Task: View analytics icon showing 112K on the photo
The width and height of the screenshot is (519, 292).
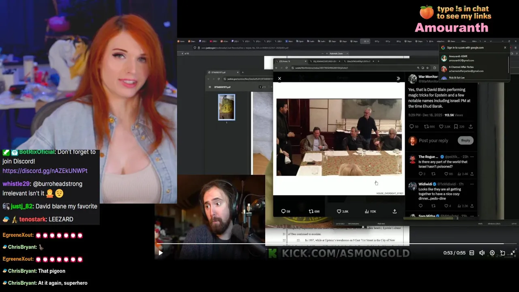Action: click(x=370, y=211)
